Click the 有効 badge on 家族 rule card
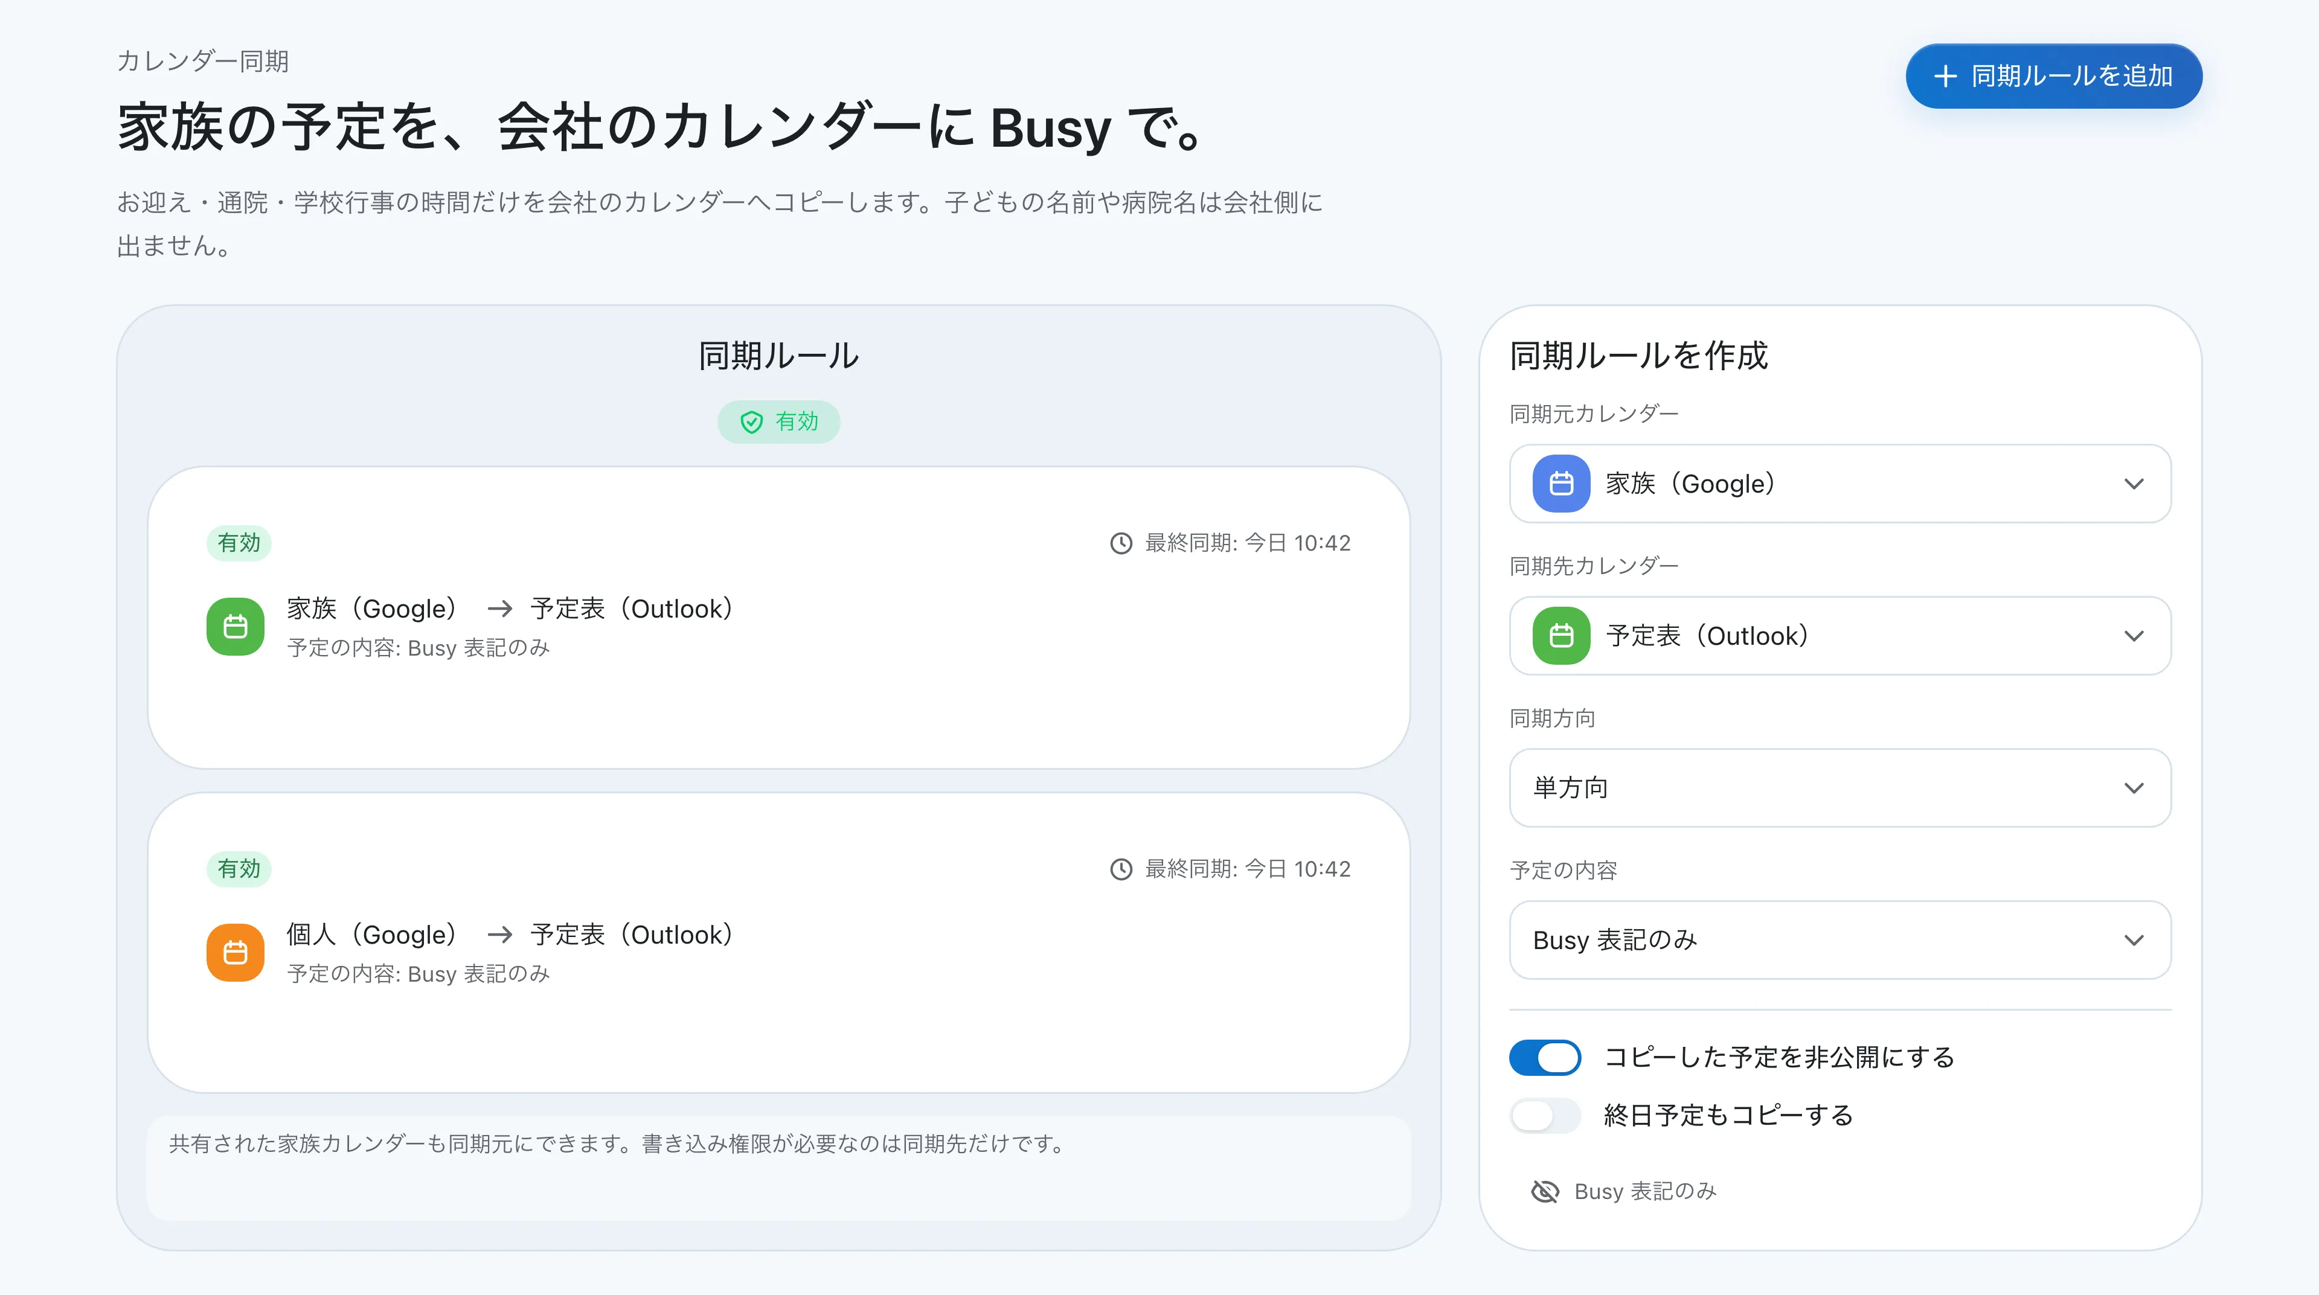 tap(239, 543)
